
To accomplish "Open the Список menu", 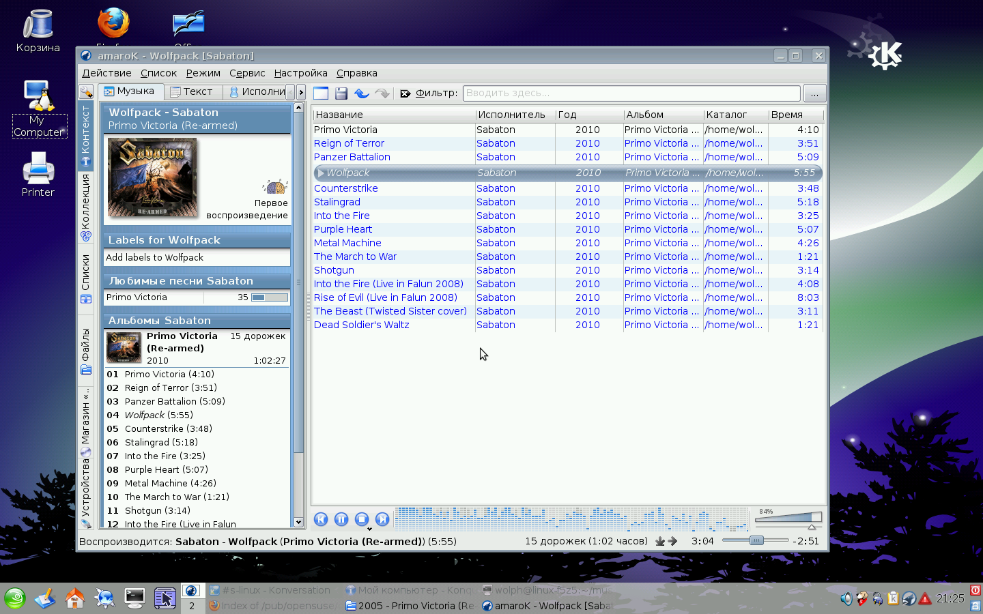I will (158, 73).
